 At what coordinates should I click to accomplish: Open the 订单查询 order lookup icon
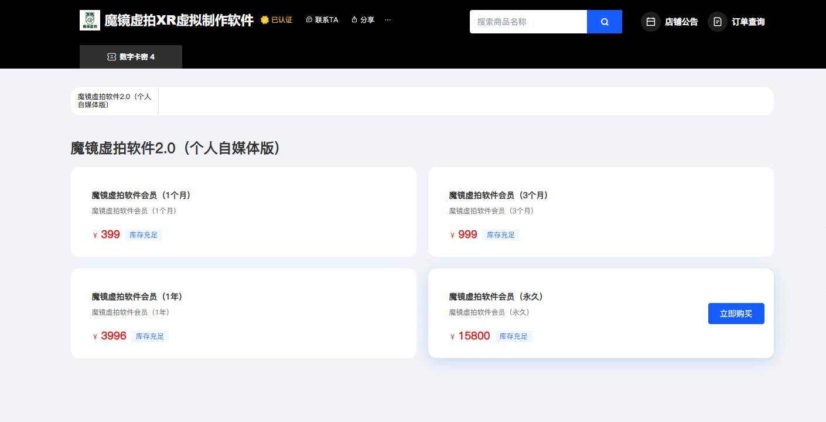(x=718, y=22)
